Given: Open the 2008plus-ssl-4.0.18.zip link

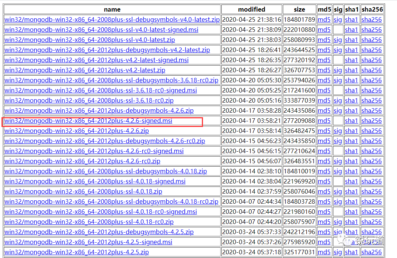Looking at the screenshot, I should pos(83,192).
